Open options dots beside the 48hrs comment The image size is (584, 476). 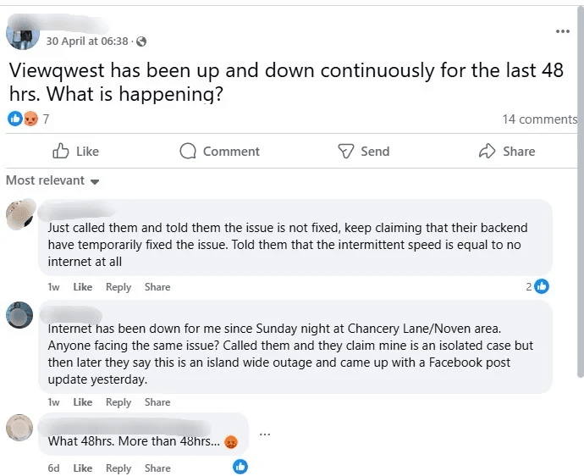[x=265, y=434]
